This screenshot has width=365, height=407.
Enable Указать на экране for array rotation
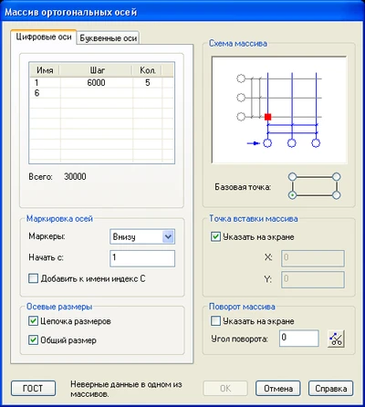tap(215, 321)
